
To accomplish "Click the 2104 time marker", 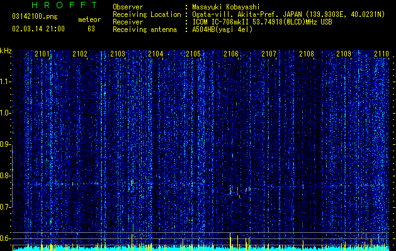I will 156,54.
